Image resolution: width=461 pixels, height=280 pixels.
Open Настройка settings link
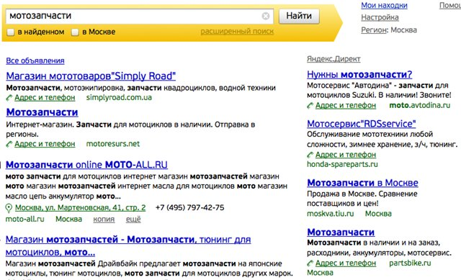click(x=380, y=17)
